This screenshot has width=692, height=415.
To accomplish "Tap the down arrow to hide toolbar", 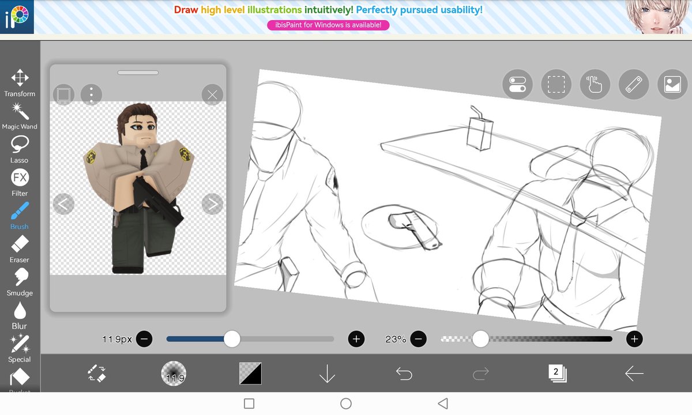I will 327,373.
